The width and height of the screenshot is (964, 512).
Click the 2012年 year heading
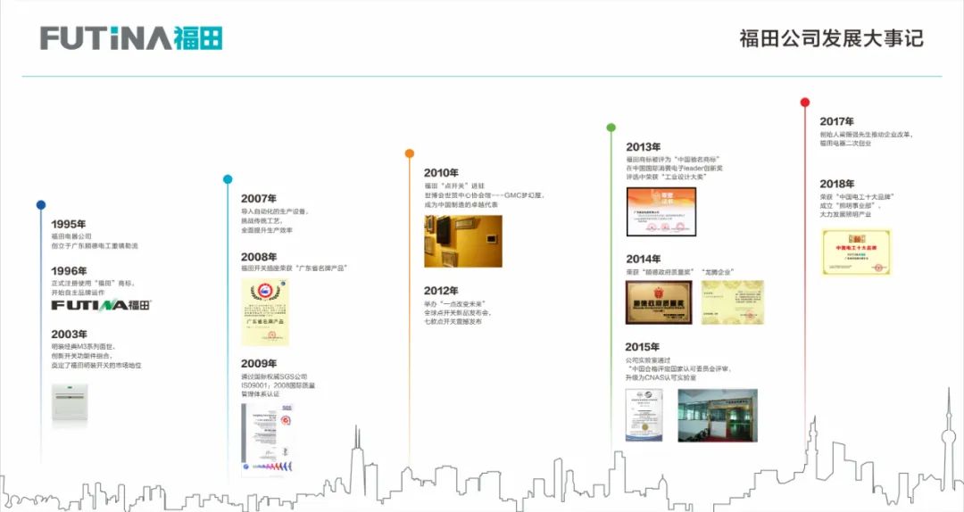(441, 291)
